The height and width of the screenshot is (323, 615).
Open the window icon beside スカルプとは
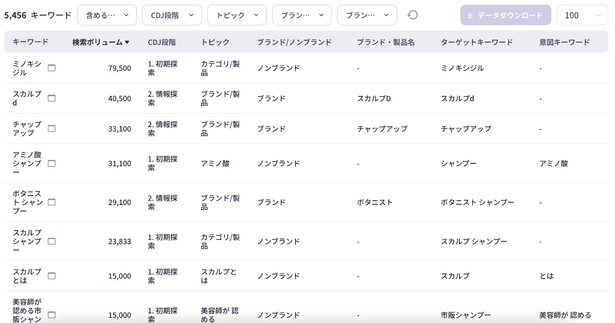click(x=52, y=276)
